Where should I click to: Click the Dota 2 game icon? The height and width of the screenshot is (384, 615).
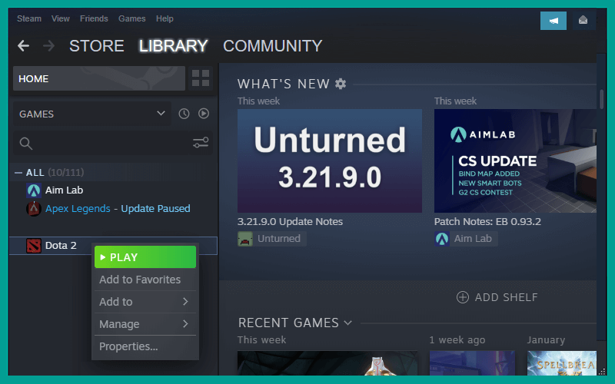point(34,246)
